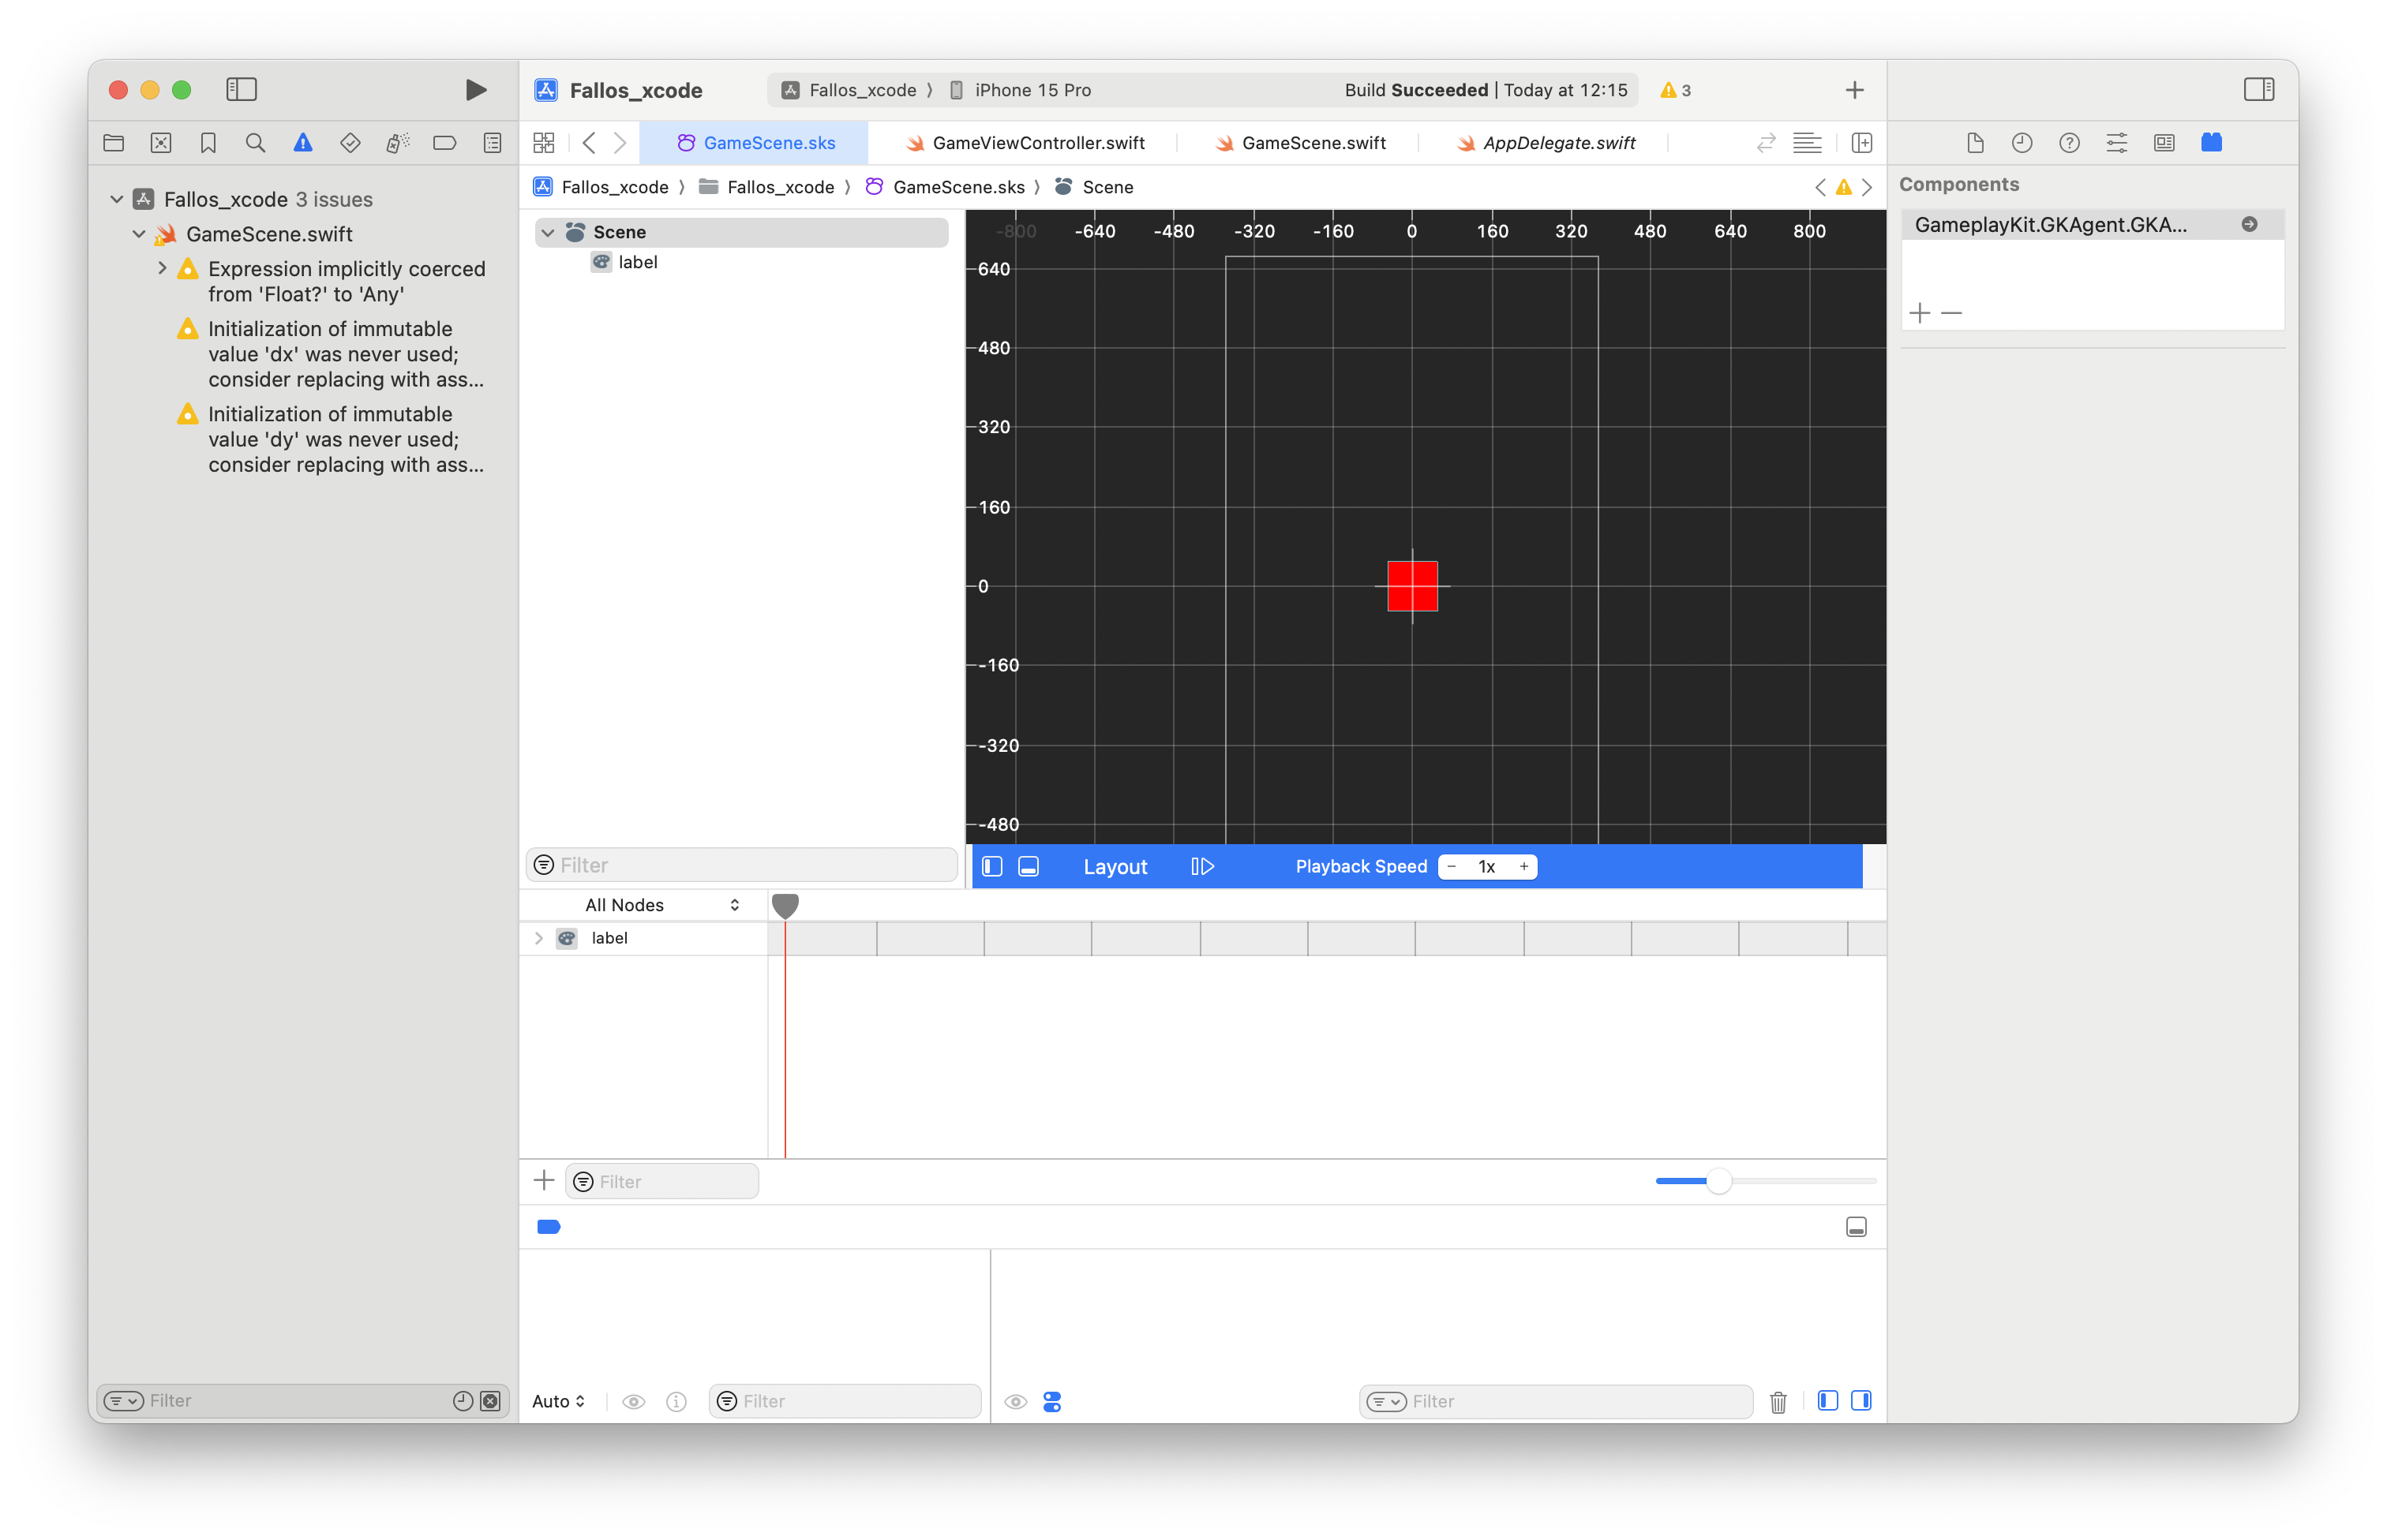Open the Quick Help inspector

click(x=2069, y=143)
